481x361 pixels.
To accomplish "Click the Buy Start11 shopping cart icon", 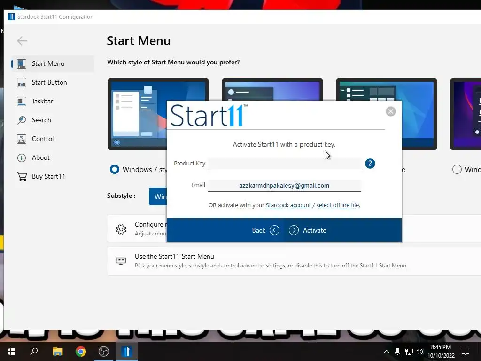I will pyautogui.click(x=22, y=176).
